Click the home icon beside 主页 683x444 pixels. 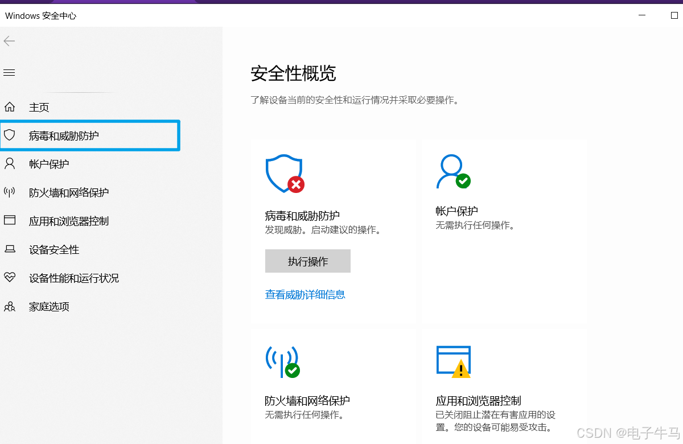coord(10,107)
